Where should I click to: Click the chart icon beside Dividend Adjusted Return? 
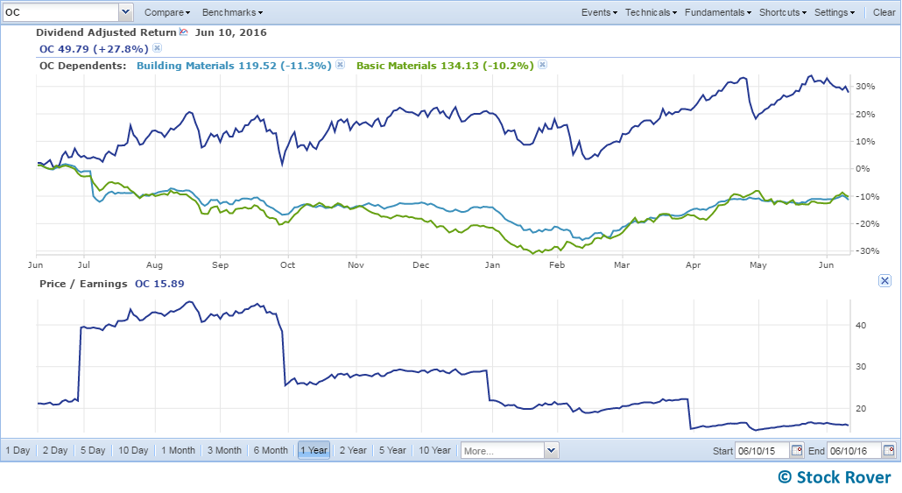pos(184,32)
